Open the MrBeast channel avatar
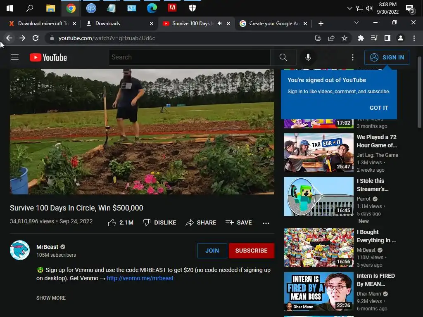Image resolution: width=423 pixels, height=317 pixels. [20, 250]
